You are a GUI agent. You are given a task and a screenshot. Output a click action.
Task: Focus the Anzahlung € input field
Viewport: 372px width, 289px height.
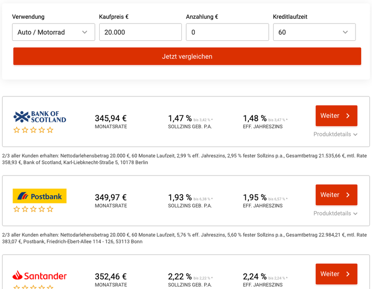(227, 32)
